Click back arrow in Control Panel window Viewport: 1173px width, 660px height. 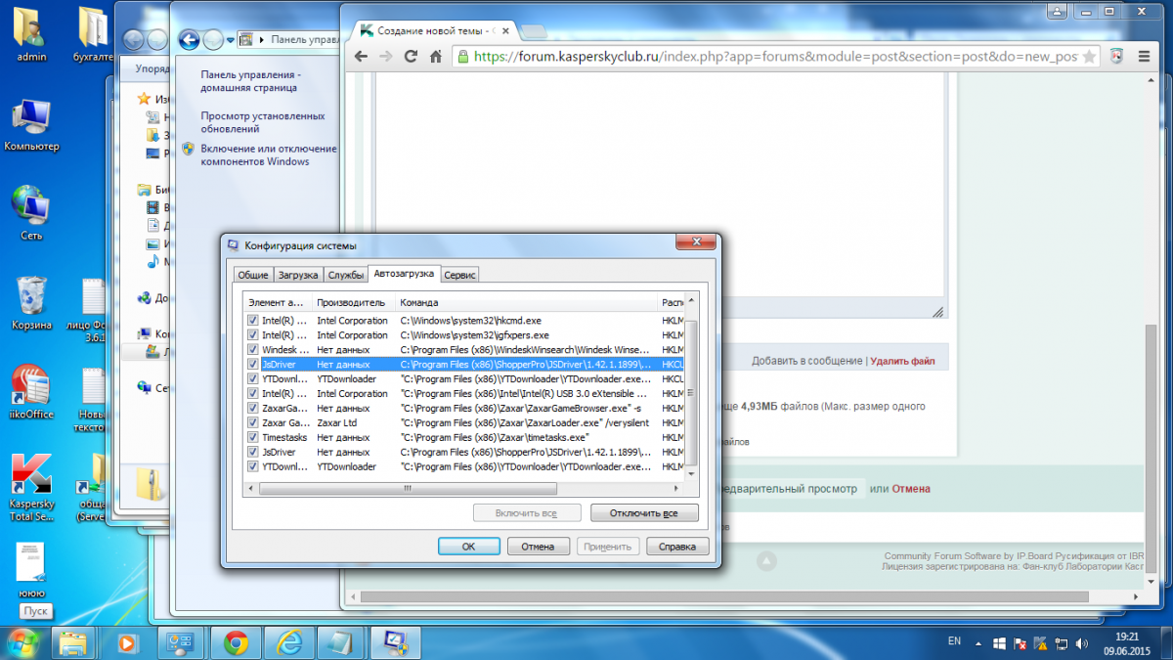click(x=190, y=39)
